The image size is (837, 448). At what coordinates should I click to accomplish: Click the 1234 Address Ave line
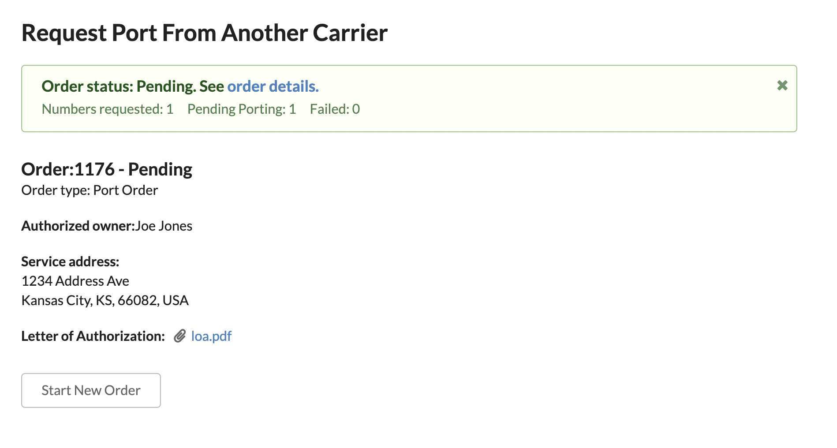(x=75, y=281)
